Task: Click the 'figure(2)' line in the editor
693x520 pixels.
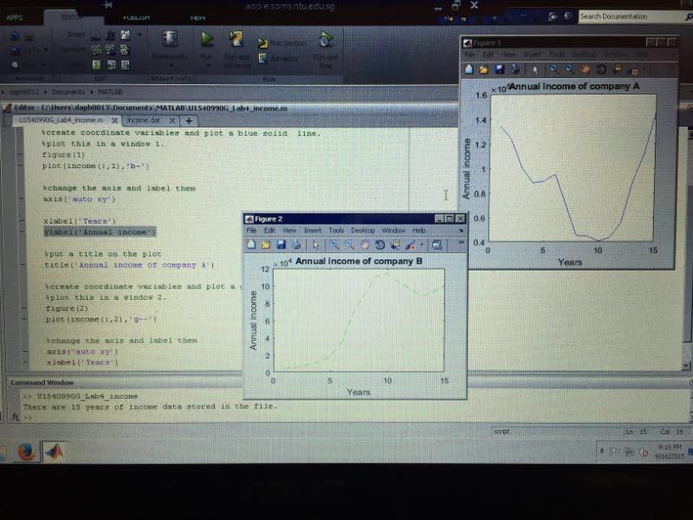Action: (x=67, y=309)
